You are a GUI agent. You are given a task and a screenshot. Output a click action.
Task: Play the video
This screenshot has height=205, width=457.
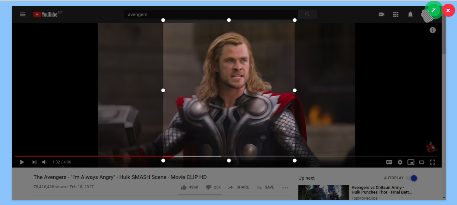(22, 162)
